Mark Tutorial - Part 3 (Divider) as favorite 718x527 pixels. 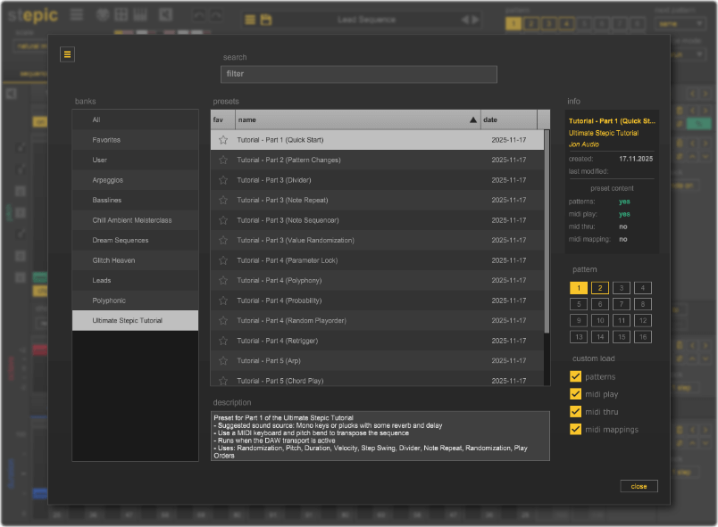(x=222, y=180)
